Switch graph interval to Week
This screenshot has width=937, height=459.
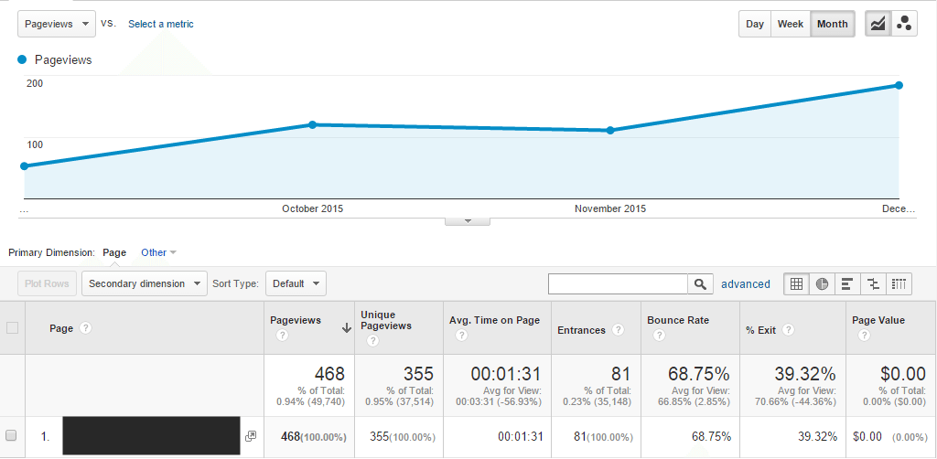tap(791, 24)
